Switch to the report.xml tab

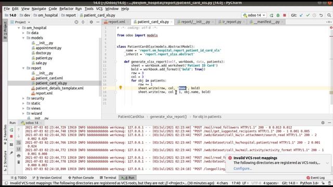(117, 22)
